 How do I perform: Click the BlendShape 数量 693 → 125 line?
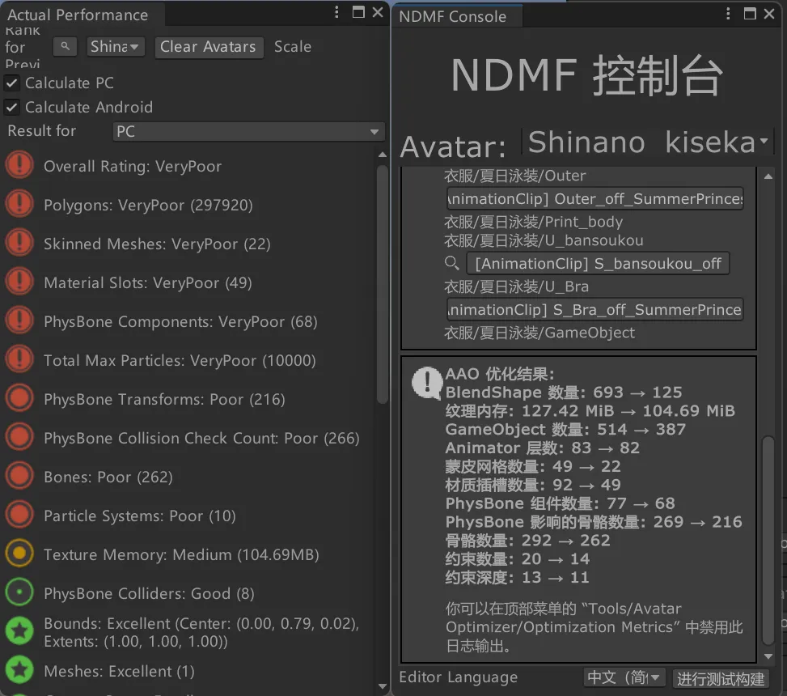[x=564, y=393]
